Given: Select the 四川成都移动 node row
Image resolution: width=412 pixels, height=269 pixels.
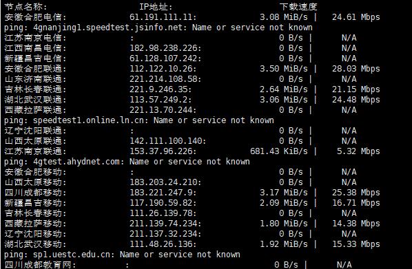Looking at the screenshot, I should click(x=192, y=193).
